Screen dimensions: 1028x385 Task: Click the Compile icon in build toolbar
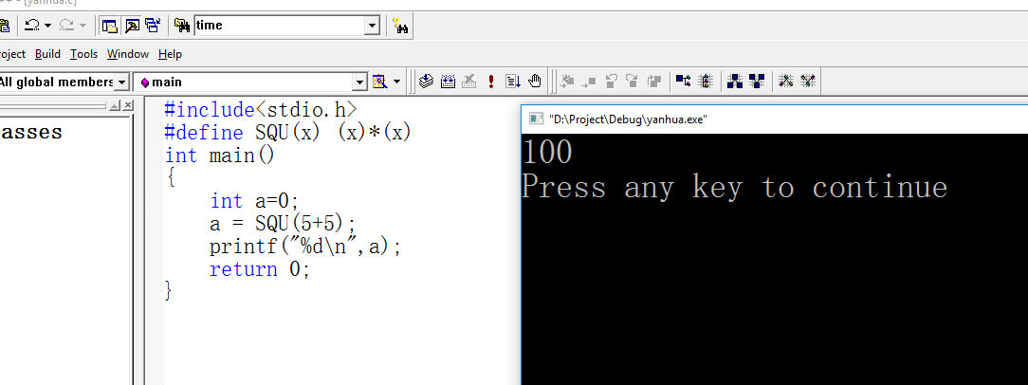pos(427,82)
